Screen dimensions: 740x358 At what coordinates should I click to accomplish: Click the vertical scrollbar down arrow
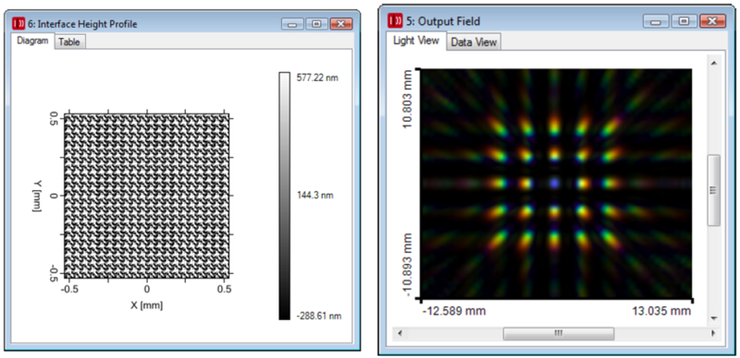(713, 318)
